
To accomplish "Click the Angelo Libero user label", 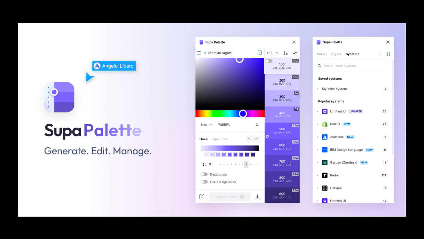I will (x=114, y=66).
